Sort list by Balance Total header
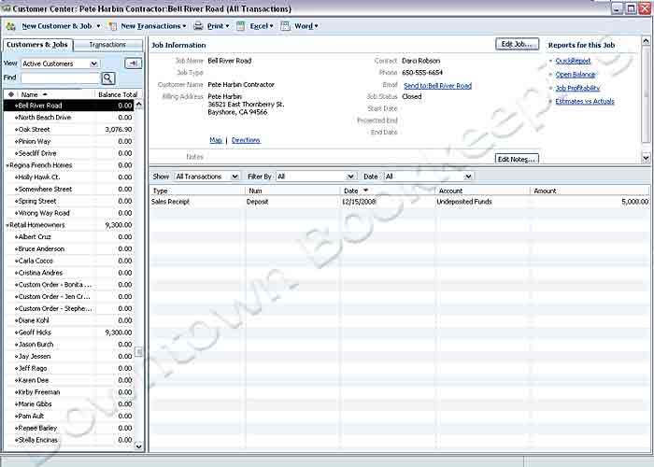Screen dimensions: 654x467 click(118, 94)
